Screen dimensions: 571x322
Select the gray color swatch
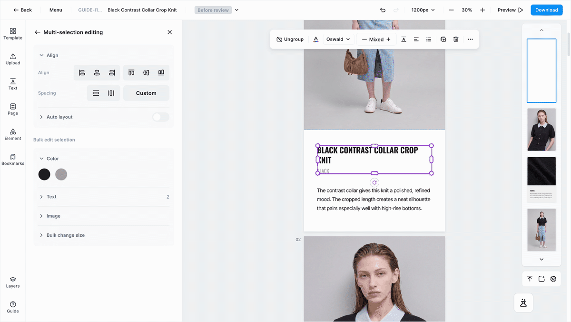[x=61, y=174]
